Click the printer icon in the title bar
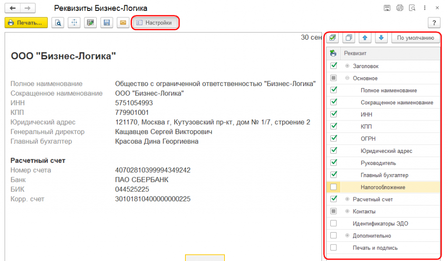 [400, 8]
